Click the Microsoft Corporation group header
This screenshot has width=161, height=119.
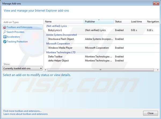pyautogui.click(x=58, y=44)
